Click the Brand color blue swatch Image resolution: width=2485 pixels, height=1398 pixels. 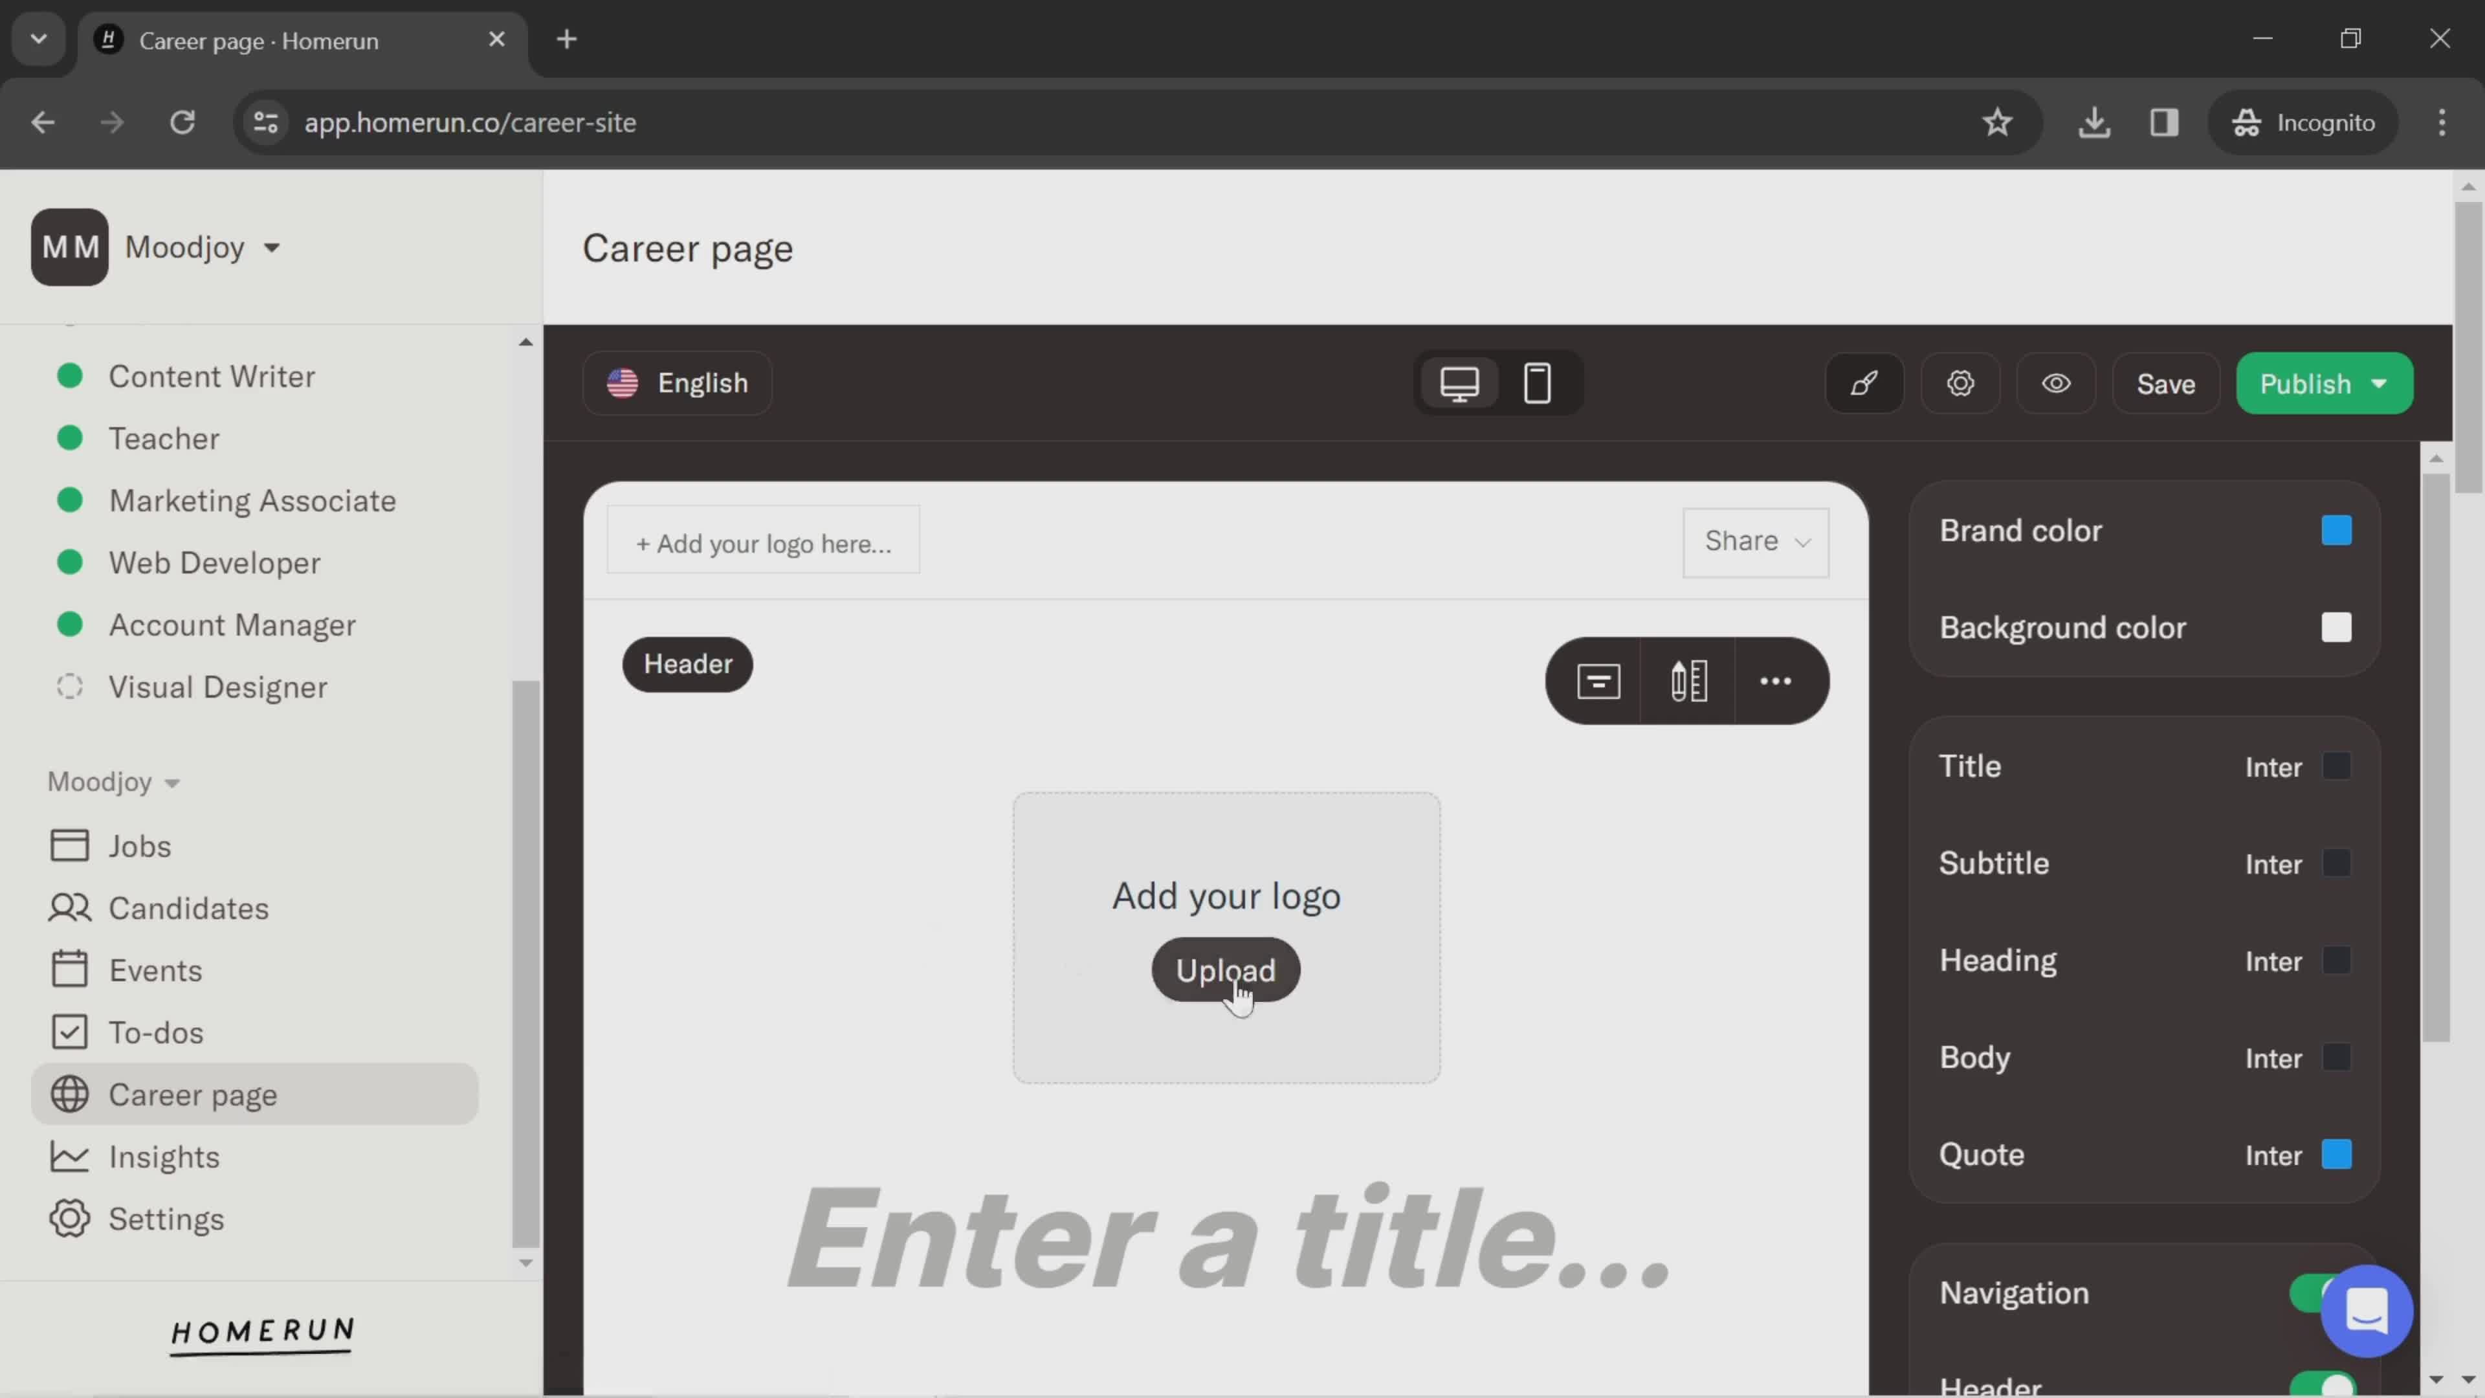pos(2337,531)
